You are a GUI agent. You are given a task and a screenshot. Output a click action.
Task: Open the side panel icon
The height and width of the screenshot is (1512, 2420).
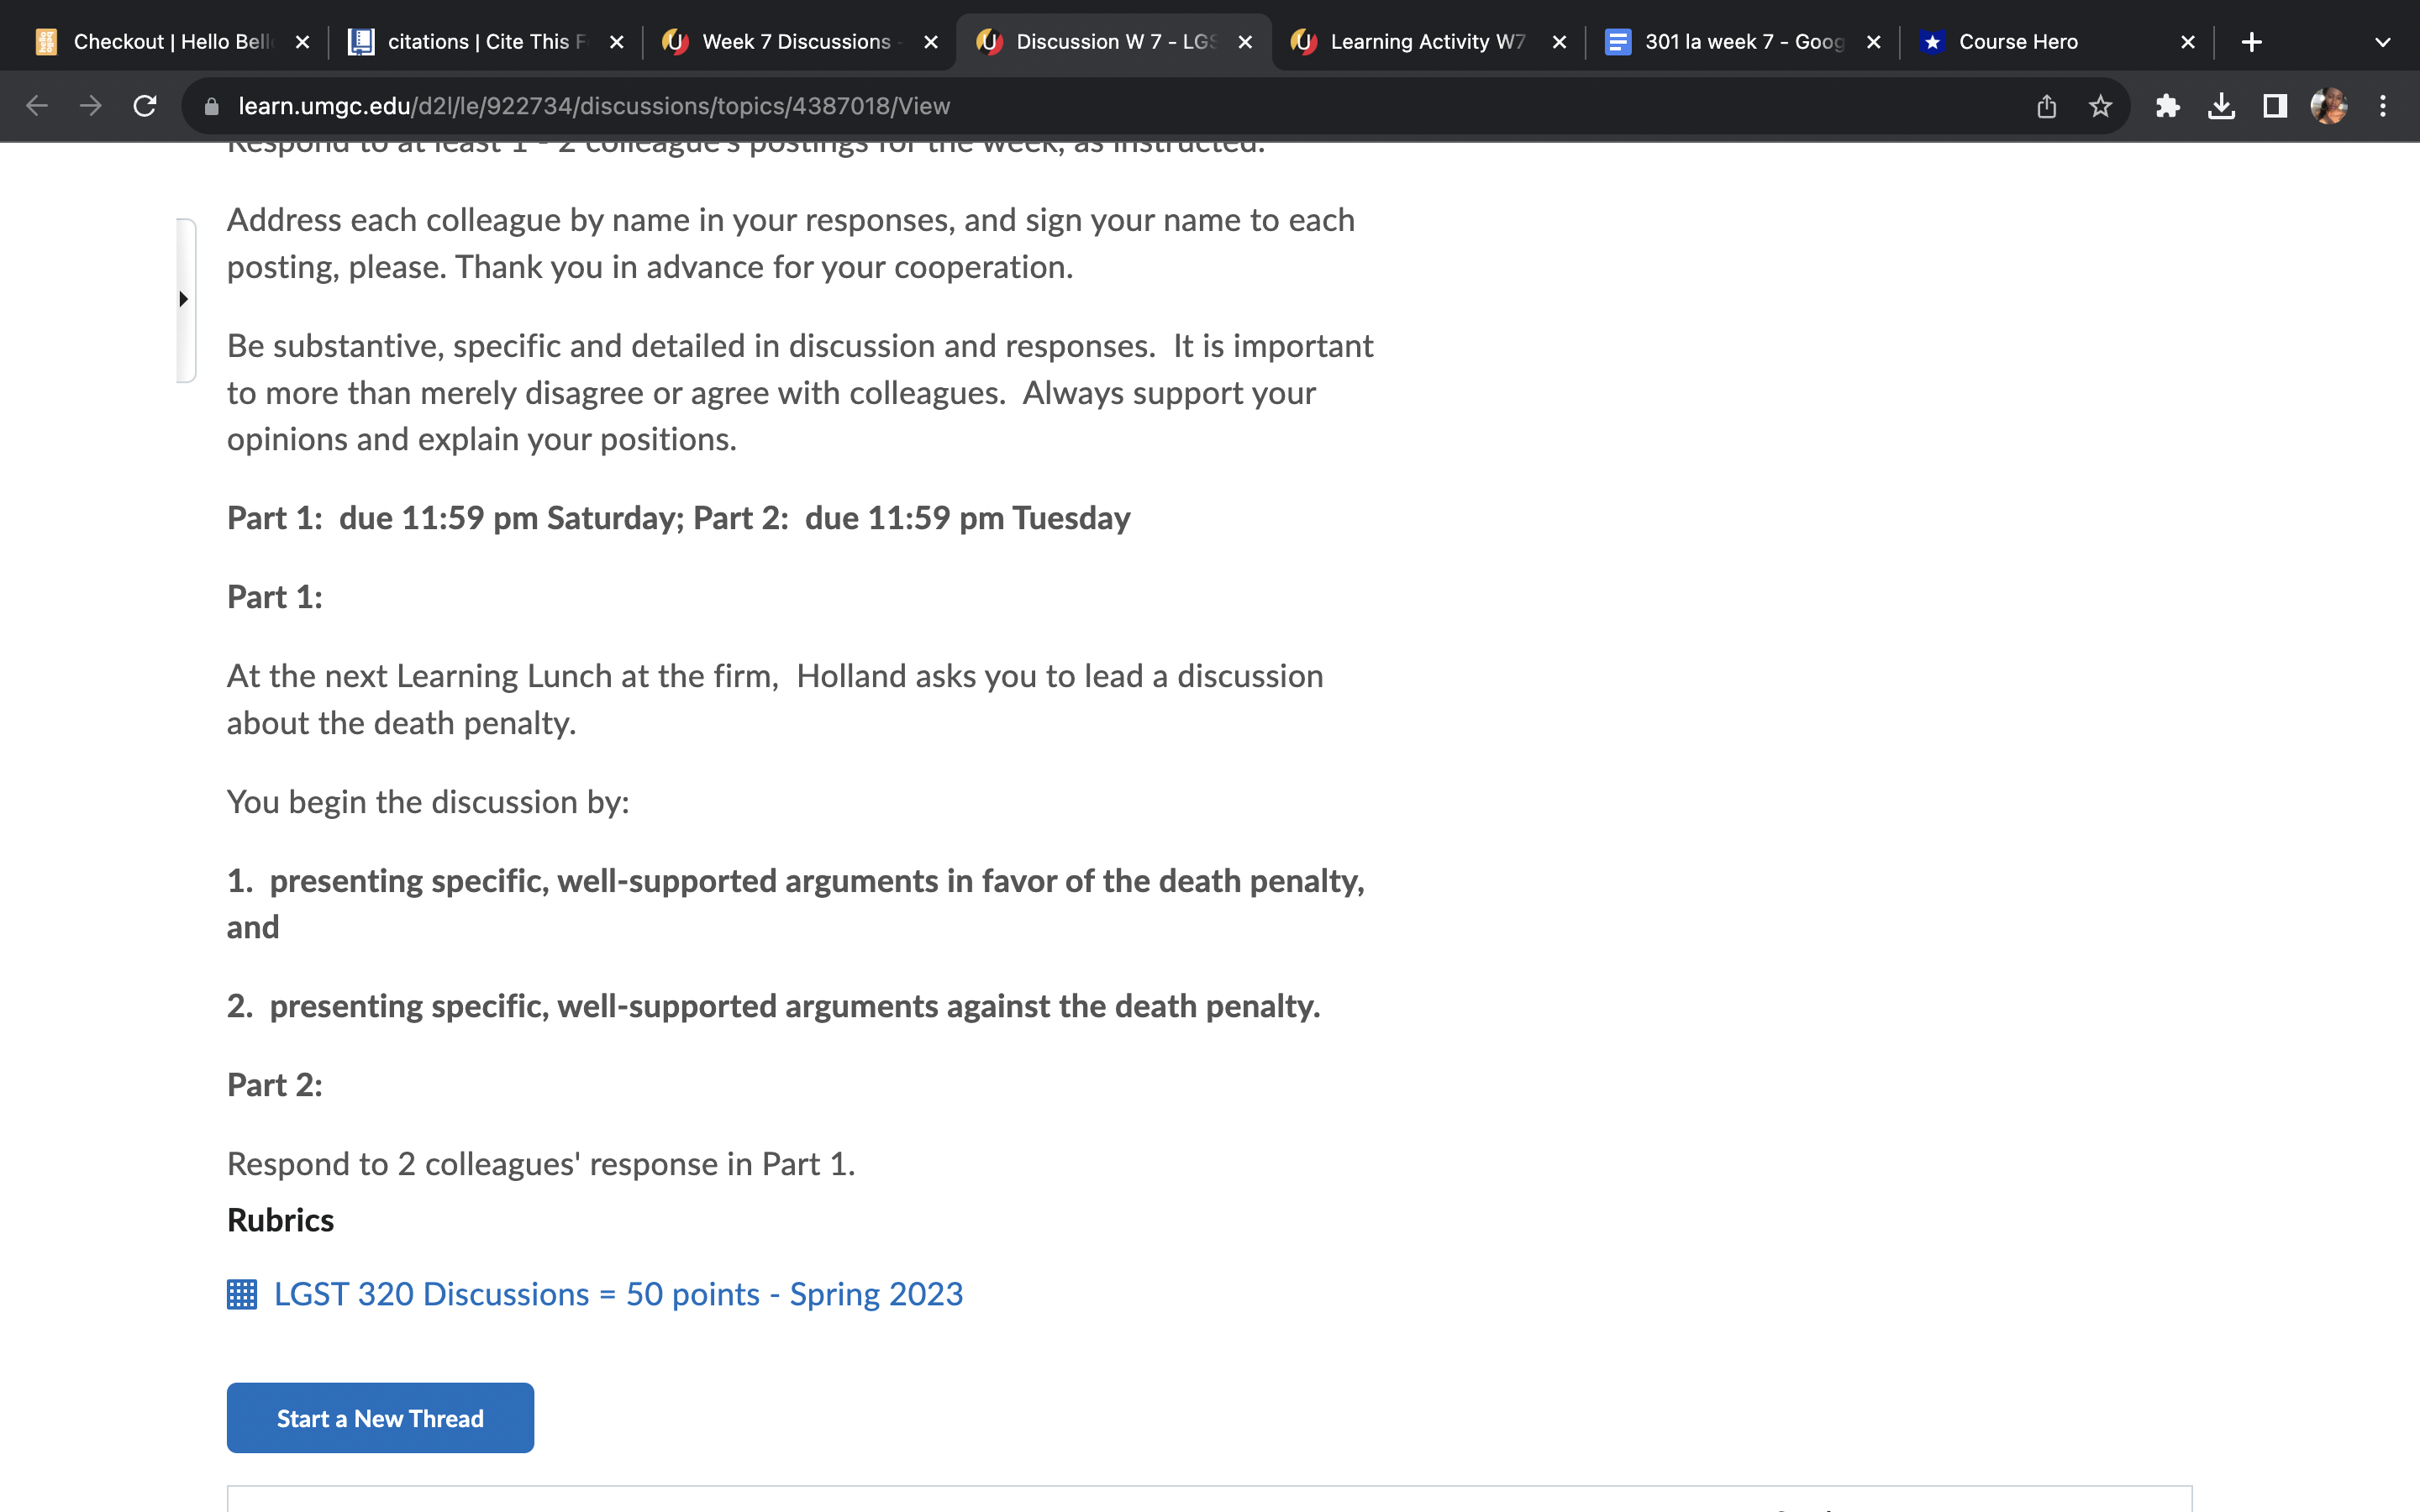click(x=2274, y=105)
